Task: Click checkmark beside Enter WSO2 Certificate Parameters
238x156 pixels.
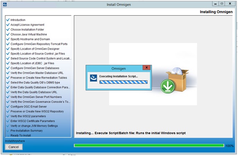Action: [x=8, y=121]
